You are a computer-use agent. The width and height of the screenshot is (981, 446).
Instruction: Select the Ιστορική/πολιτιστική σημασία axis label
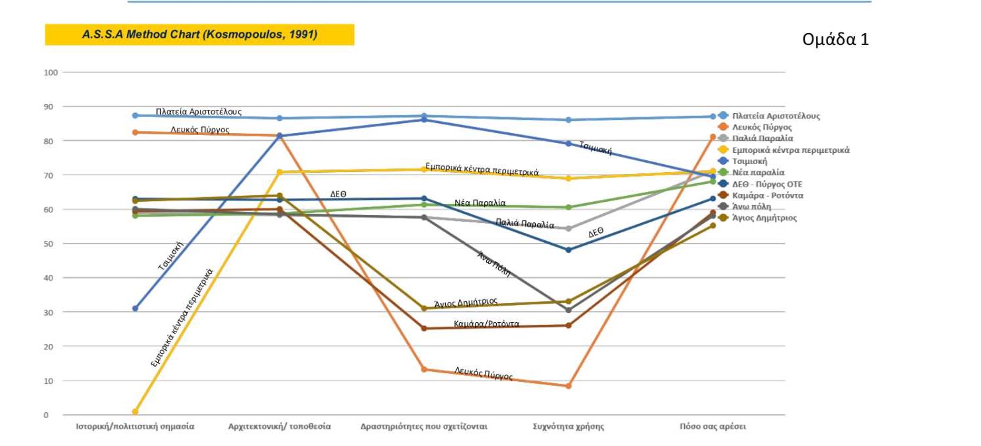[x=135, y=427]
